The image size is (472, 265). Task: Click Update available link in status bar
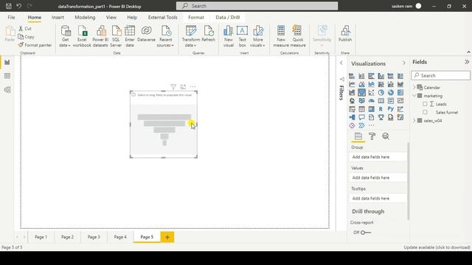tap(437, 247)
